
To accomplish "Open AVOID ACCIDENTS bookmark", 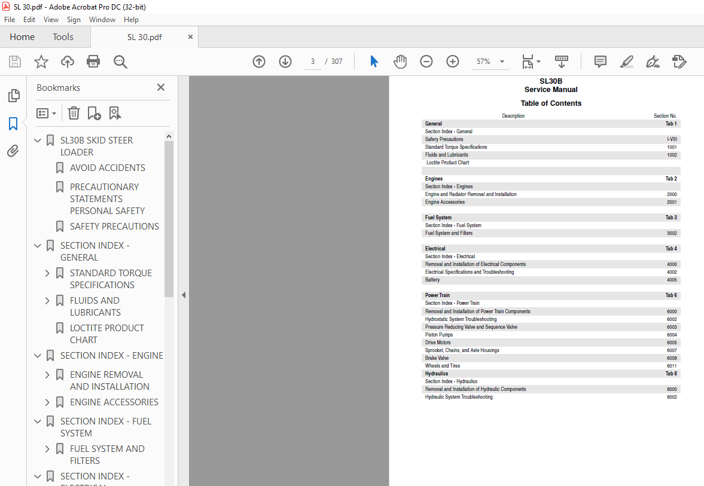I will [107, 168].
